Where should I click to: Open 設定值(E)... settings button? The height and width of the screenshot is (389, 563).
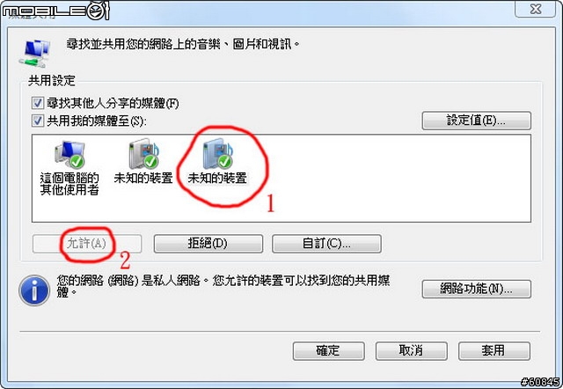pos(476,121)
